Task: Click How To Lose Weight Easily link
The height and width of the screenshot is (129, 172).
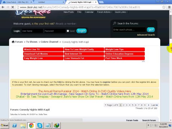Action: pos(84,49)
